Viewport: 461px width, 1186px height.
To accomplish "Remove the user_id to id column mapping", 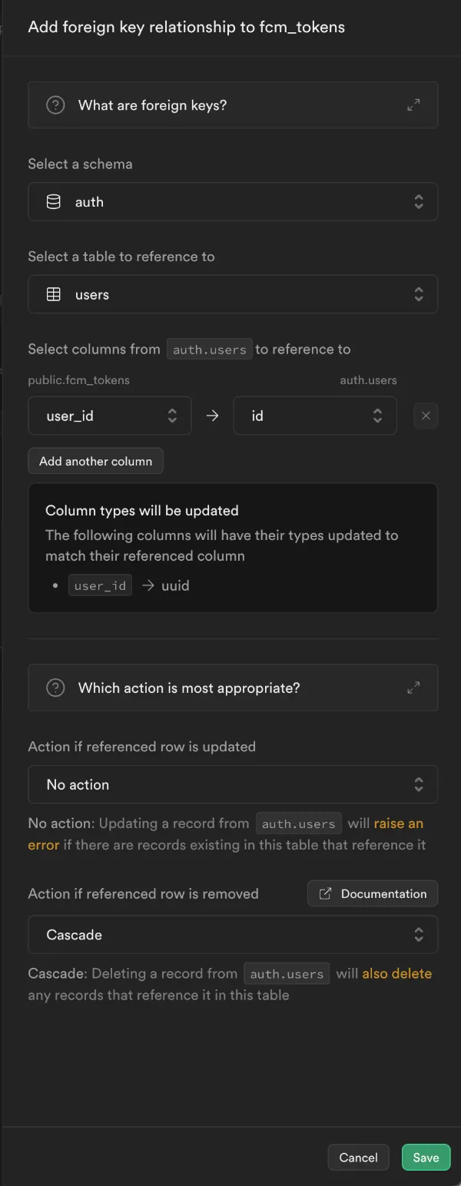I will coord(426,416).
